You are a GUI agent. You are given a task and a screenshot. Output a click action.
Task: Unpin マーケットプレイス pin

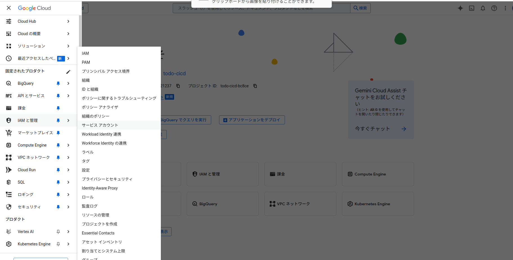58,133
